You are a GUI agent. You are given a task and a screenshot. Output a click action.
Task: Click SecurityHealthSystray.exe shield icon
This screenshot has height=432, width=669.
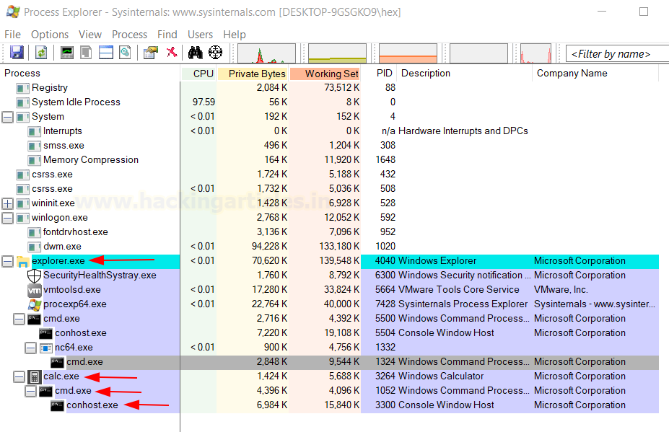[x=34, y=275]
